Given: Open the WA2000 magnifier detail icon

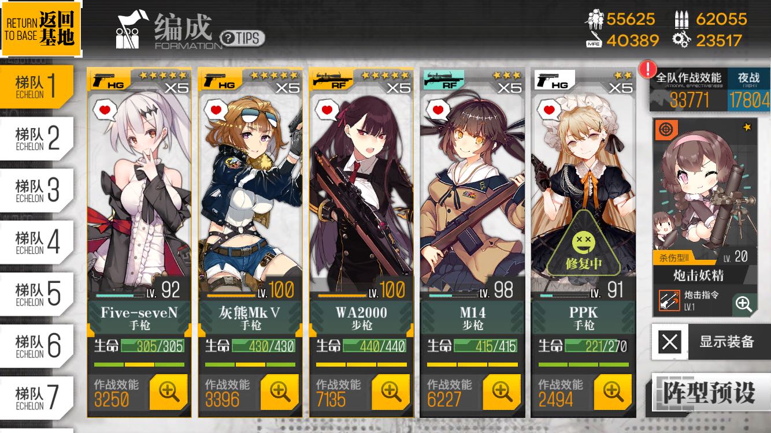Looking at the screenshot, I should (x=390, y=392).
